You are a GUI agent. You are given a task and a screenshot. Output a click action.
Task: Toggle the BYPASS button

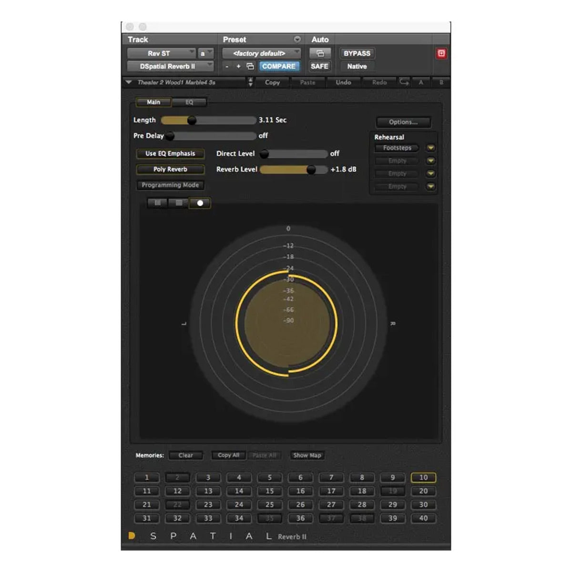[357, 53]
